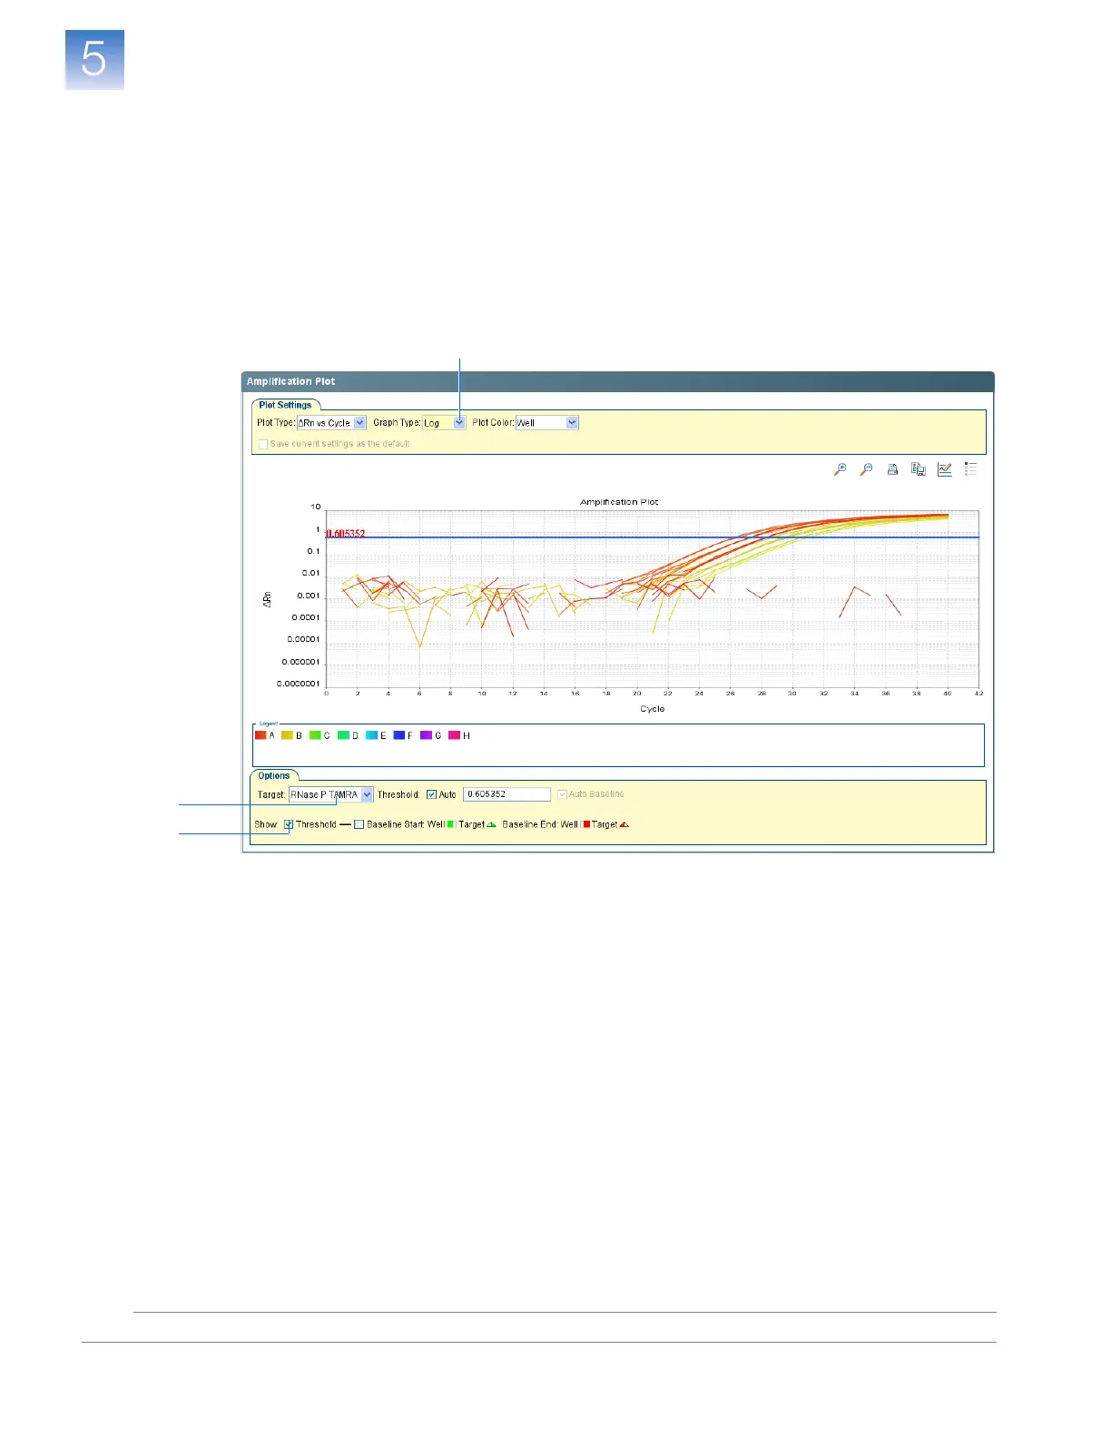Expand the Graph Type dropdown

click(459, 423)
